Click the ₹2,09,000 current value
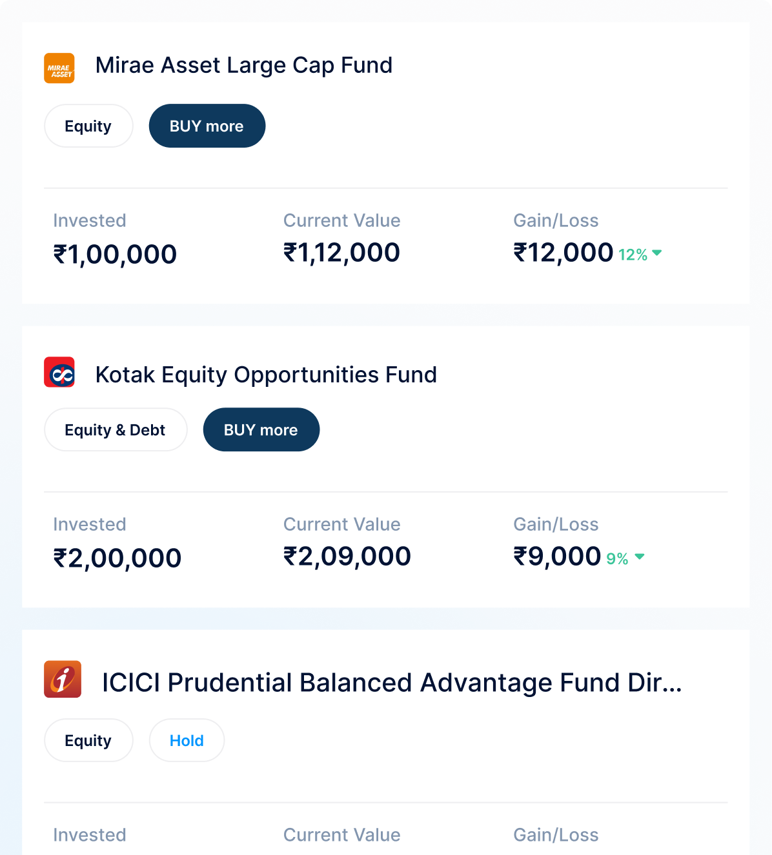 [347, 556]
